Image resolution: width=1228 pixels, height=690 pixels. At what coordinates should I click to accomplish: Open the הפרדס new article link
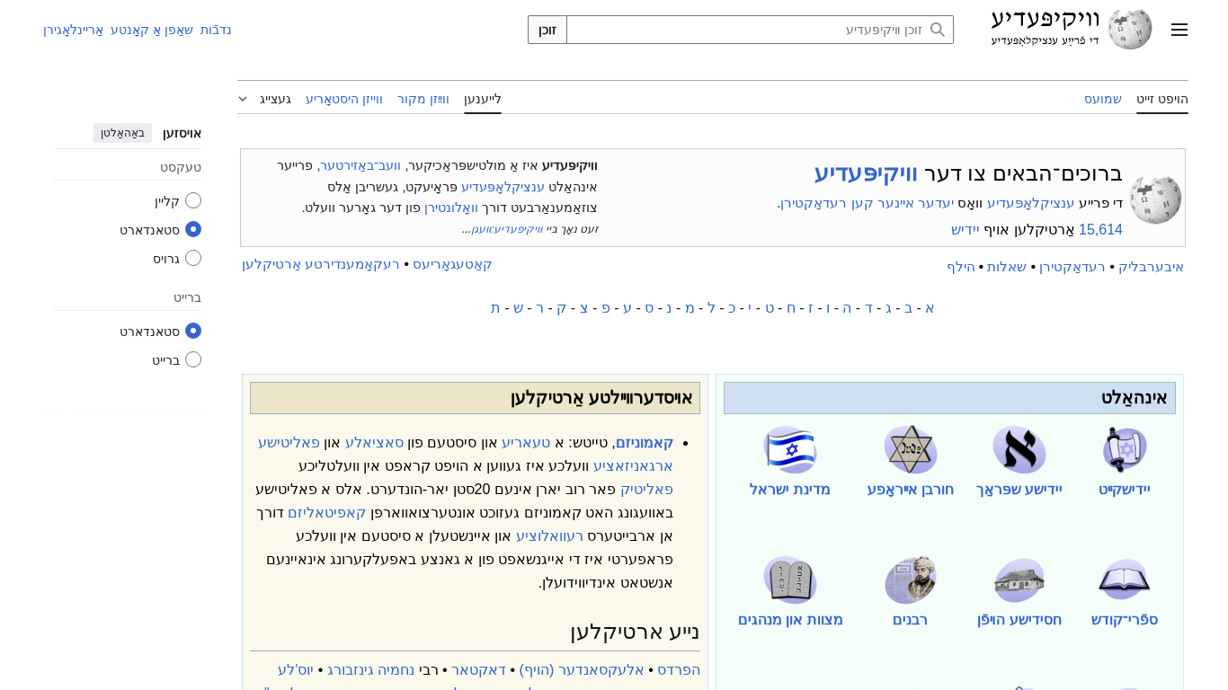click(x=679, y=669)
